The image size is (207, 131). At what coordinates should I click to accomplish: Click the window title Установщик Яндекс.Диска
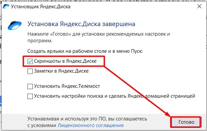(x=41, y=7)
